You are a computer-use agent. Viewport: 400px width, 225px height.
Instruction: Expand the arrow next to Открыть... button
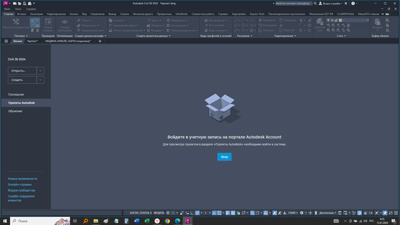click(40, 71)
